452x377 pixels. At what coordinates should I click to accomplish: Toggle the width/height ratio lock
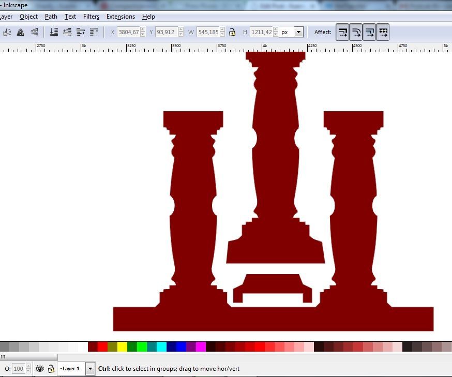click(232, 32)
